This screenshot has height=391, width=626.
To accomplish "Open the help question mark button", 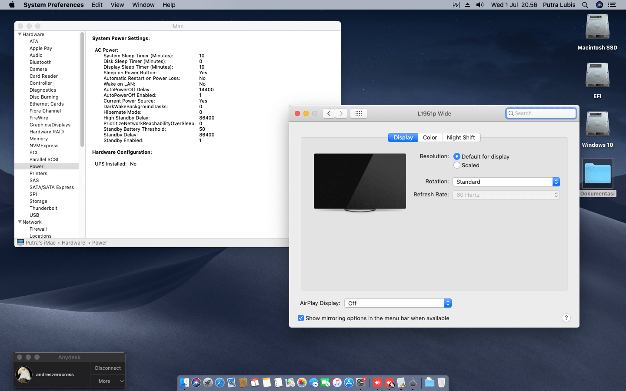I will pyautogui.click(x=566, y=318).
